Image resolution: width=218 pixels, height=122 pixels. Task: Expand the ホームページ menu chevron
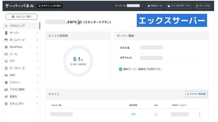(x=37, y=40)
